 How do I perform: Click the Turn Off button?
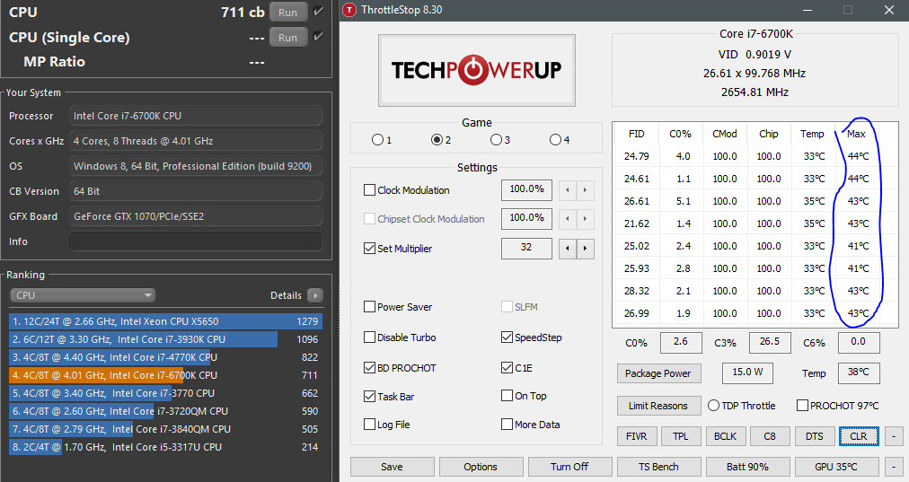pos(569,467)
